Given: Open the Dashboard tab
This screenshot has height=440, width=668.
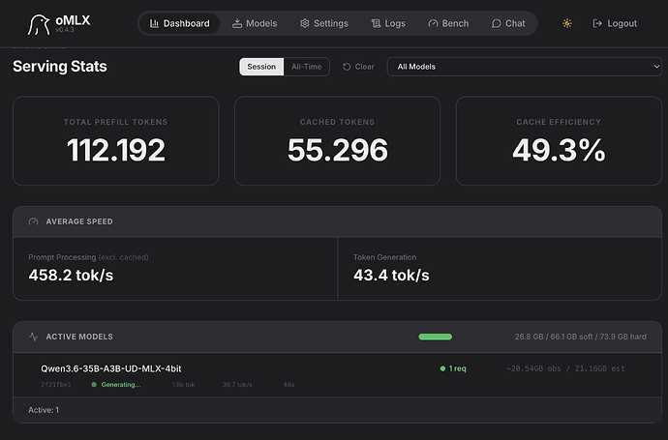Looking at the screenshot, I should tap(180, 23).
